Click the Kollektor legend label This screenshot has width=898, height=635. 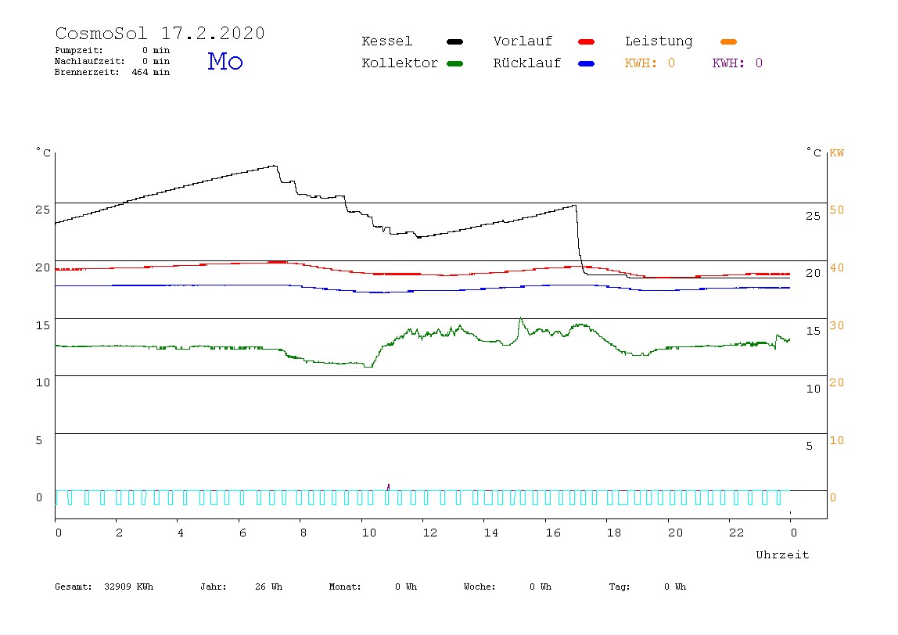tap(400, 63)
